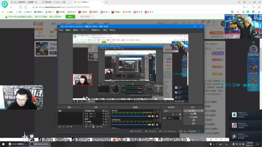Expand the stop streaming button dropdown arrow
Image resolution: width=262 pixels, height=147 pixels.
click(x=202, y=111)
